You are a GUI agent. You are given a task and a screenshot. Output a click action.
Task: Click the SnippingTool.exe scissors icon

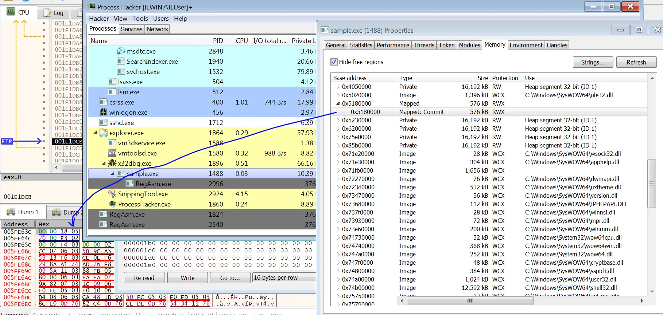click(112, 194)
